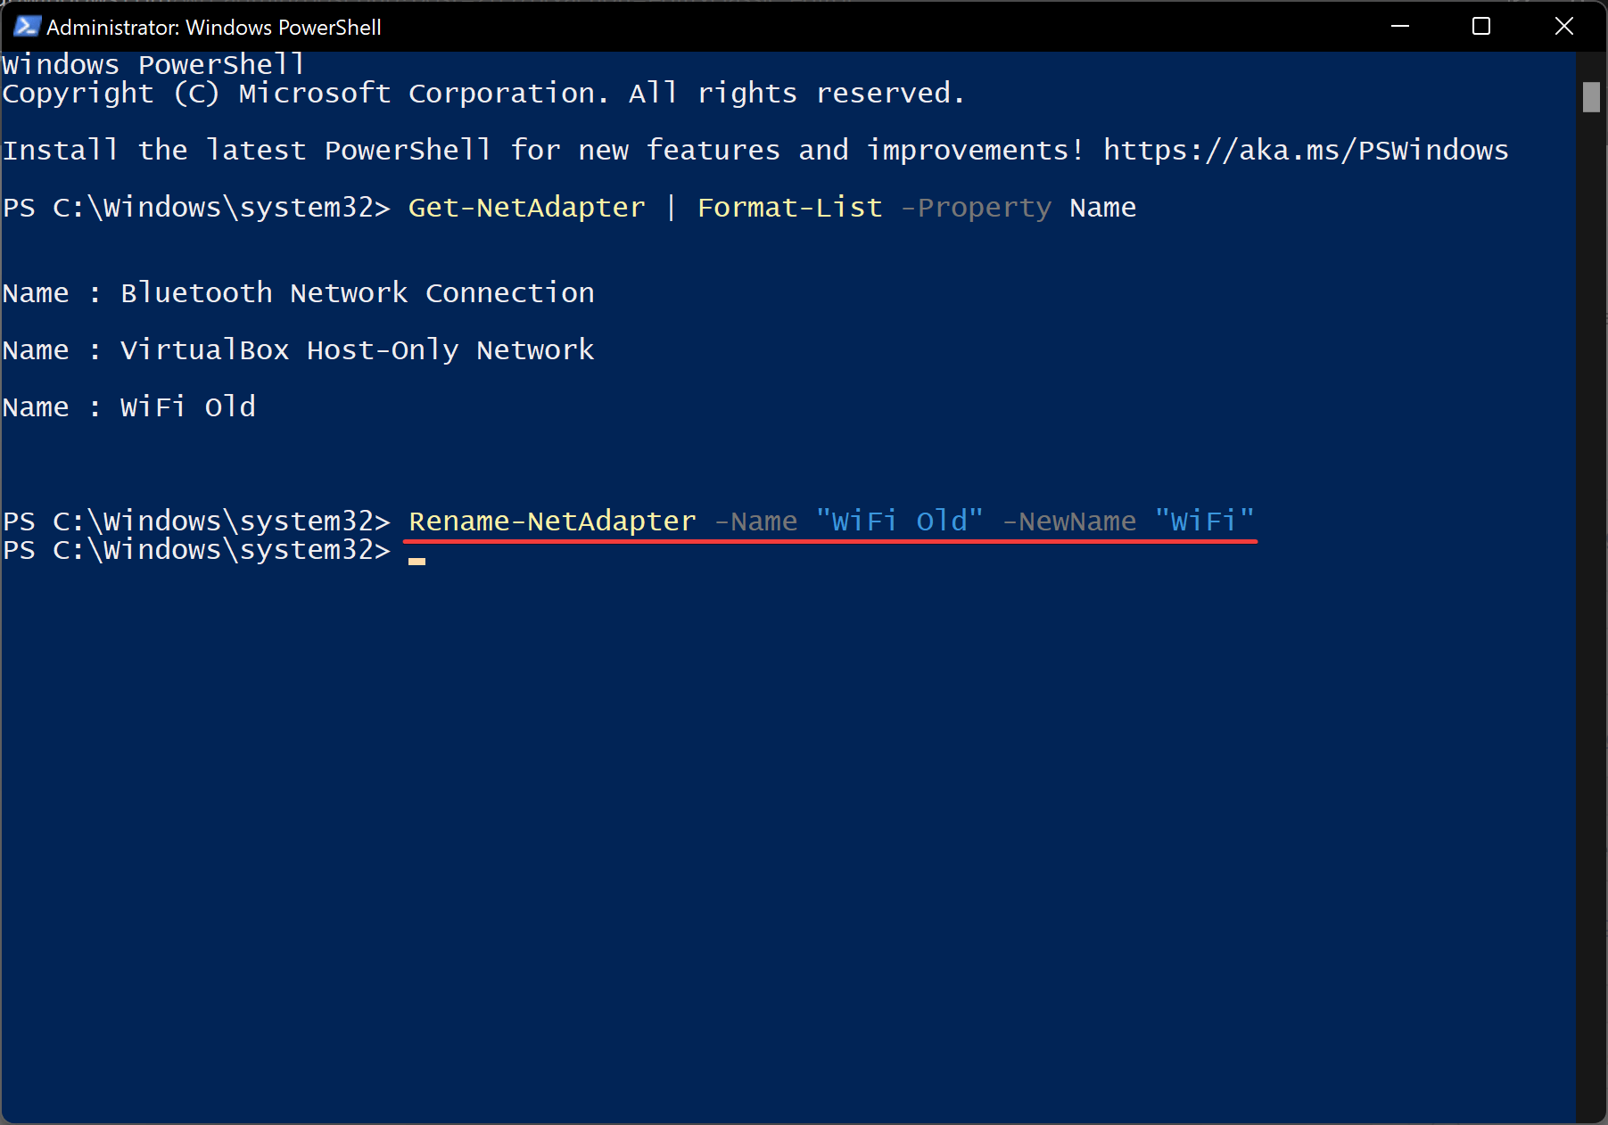
Task: Select the "WiFi Old" quoted parameter value
Action: (897, 521)
